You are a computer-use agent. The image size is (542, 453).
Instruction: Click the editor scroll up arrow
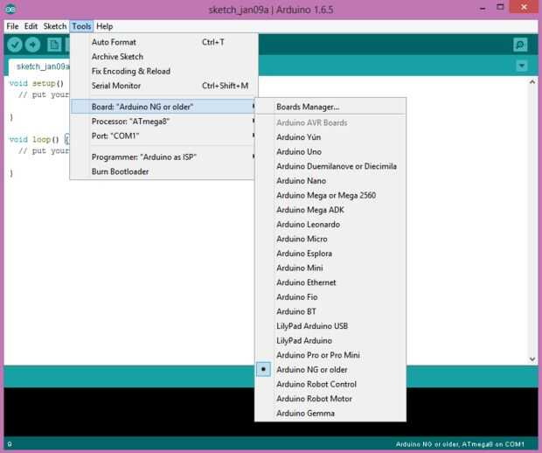[x=532, y=82]
